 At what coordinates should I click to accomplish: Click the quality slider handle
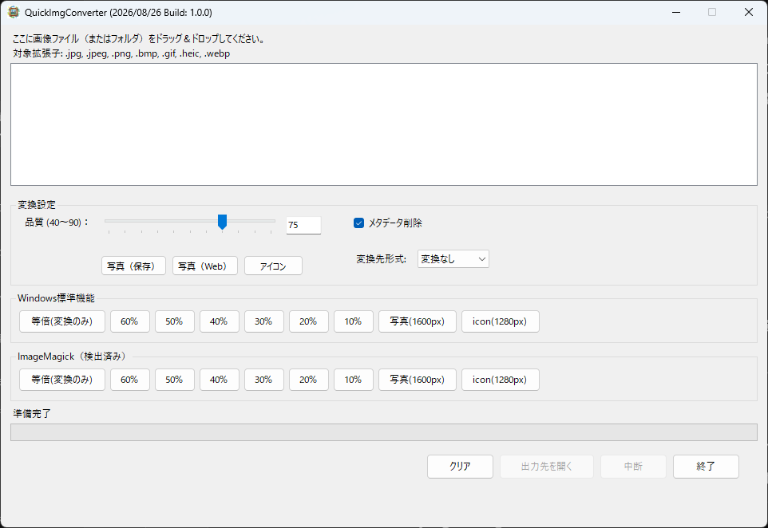tap(223, 222)
